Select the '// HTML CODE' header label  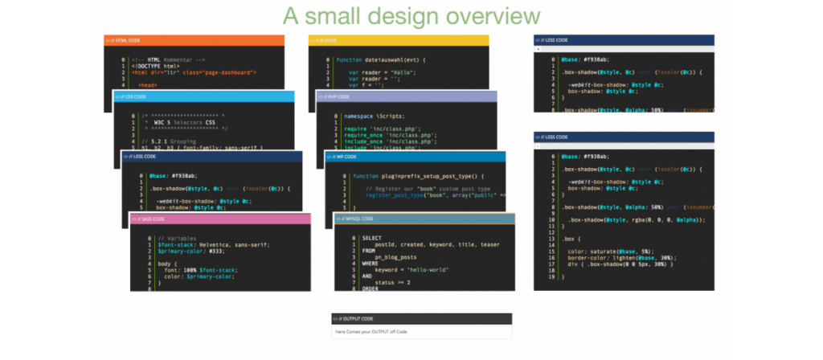(126, 40)
